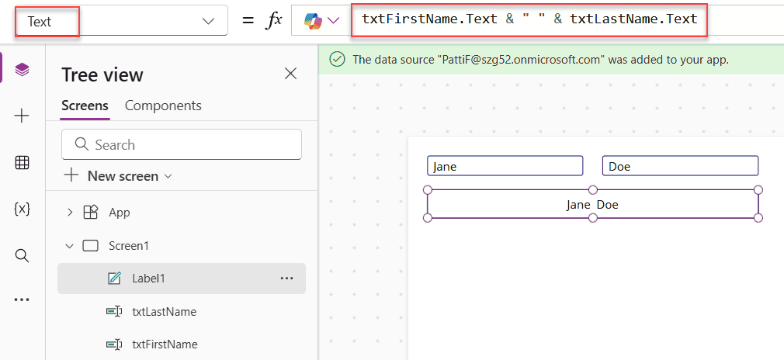784x360 pixels.
Task: Click the Doe text input on canvas
Action: (x=681, y=166)
